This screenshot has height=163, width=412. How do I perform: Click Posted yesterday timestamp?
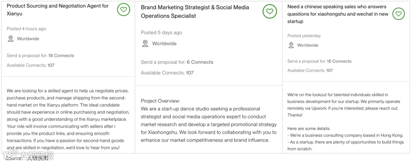coord(304,36)
